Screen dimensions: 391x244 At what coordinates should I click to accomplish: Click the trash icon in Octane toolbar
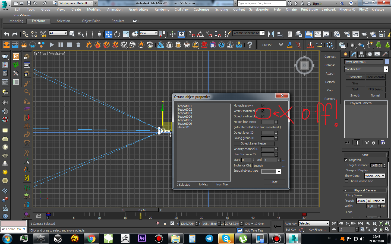coord(78,45)
